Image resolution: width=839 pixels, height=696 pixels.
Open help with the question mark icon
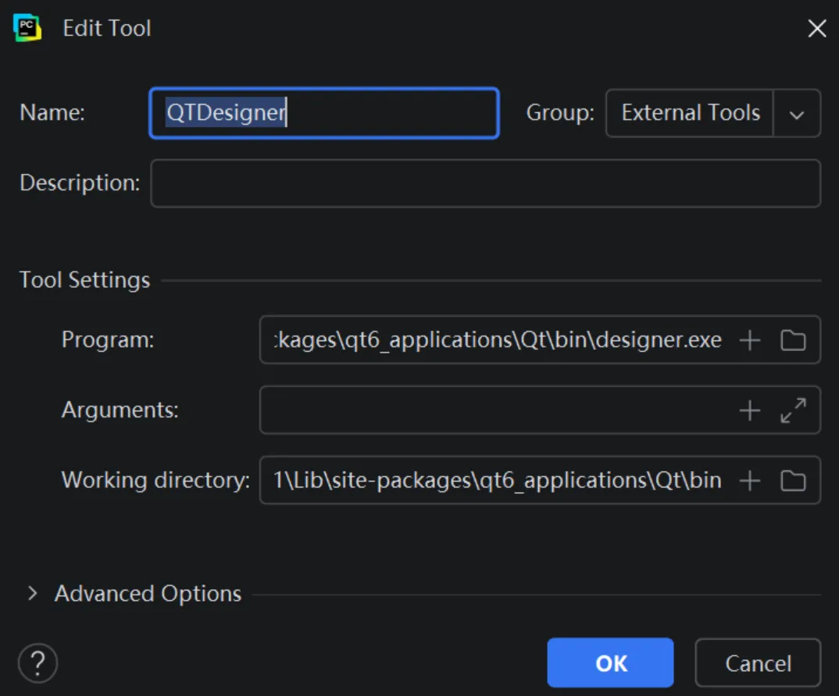coord(37,663)
